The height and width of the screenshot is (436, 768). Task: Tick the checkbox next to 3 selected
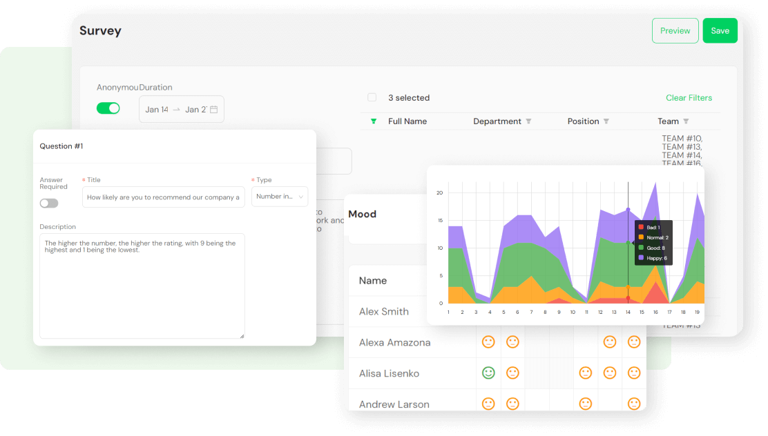pyautogui.click(x=372, y=98)
